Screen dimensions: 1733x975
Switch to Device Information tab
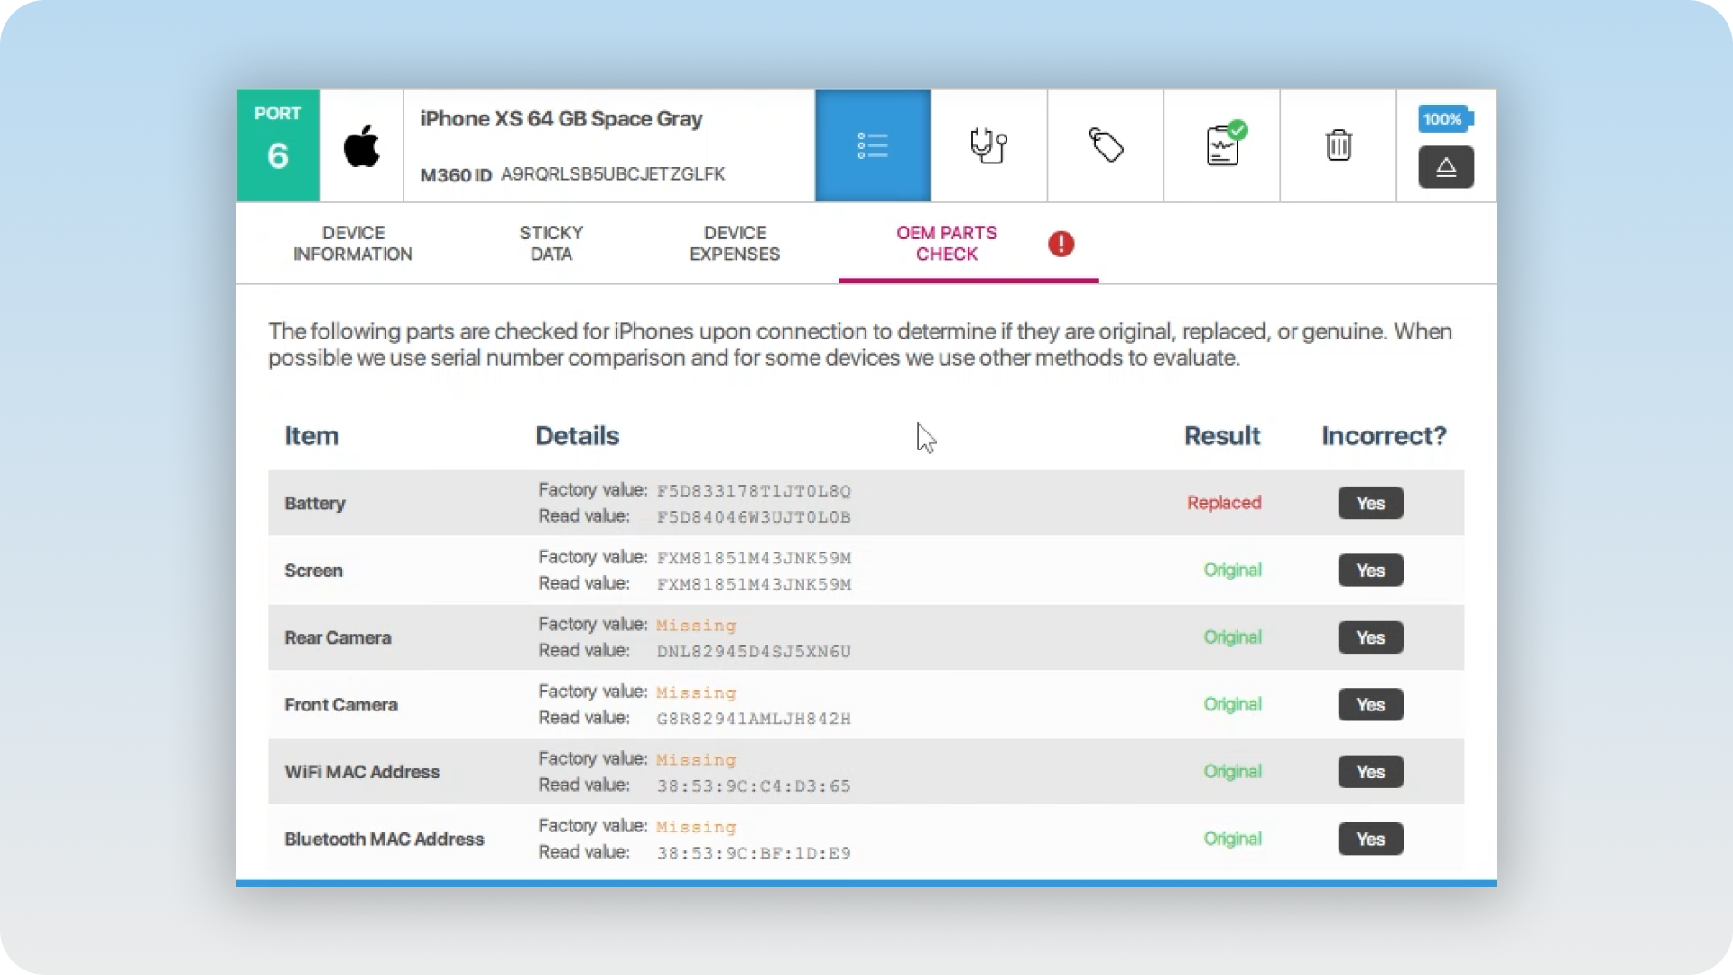click(x=353, y=244)
